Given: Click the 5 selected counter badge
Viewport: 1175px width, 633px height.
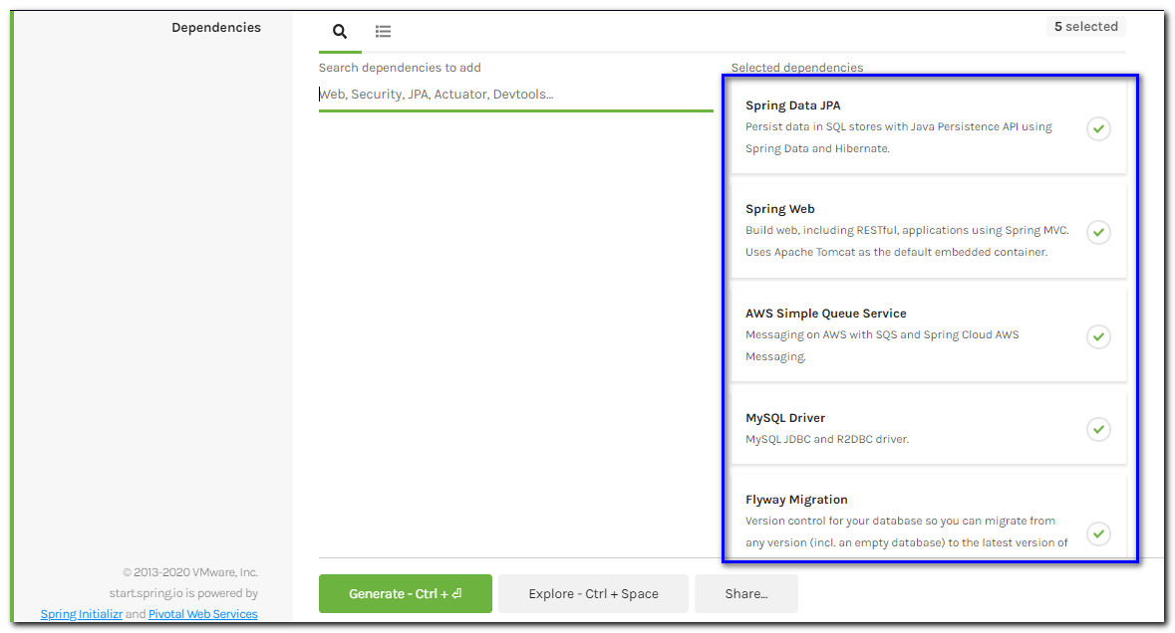Looking at the screenshot, I should pyautogui.click(x=1085, y=26).
